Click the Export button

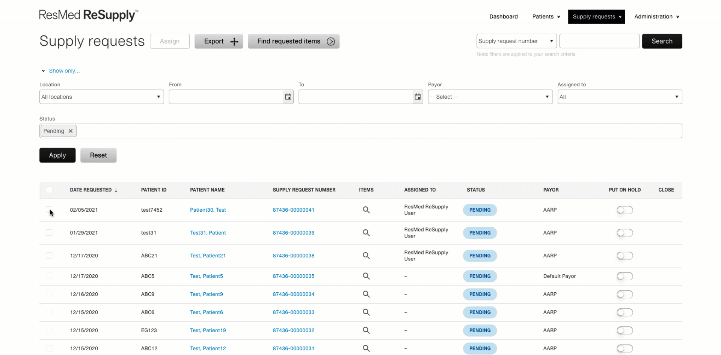click(x=219, y=41)
